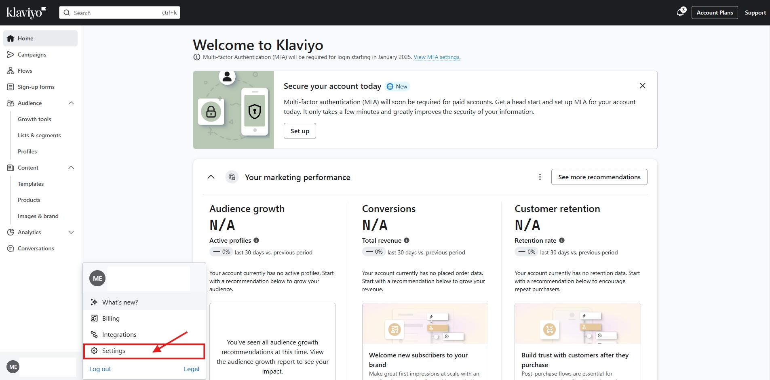Screen dimensions: 770x380
Task: Click the Audience people icon
Action: [11, 103]
